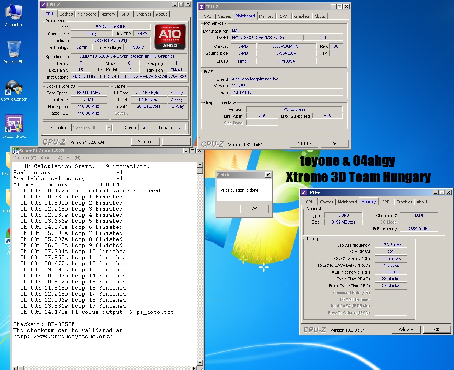Click OK in the Memory window

click(x=437, y=329)
